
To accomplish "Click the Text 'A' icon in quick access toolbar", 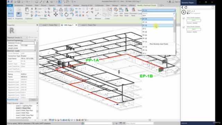I will 48,2.
